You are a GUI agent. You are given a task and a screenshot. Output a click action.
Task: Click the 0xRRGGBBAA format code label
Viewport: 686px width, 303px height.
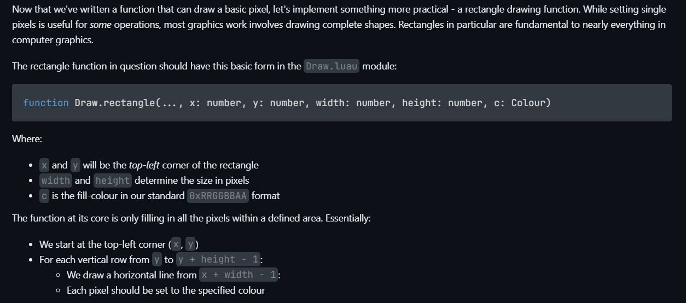pos(218,196)
